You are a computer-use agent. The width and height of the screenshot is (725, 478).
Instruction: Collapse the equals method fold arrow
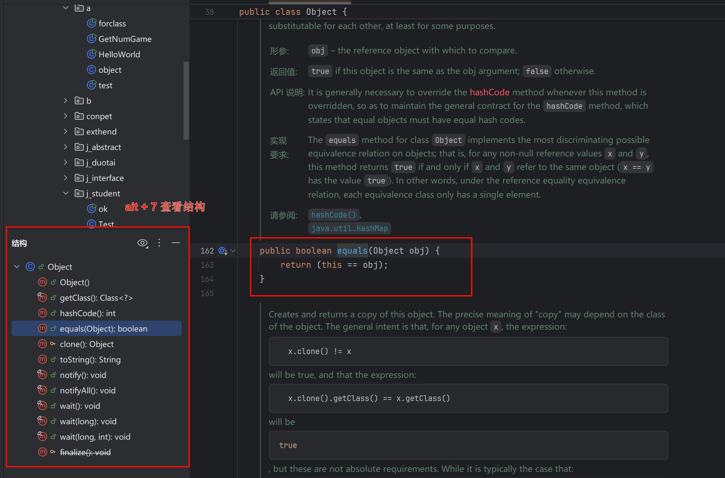233,250
